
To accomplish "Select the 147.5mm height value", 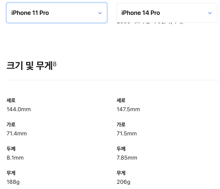I will pos(128,109).
